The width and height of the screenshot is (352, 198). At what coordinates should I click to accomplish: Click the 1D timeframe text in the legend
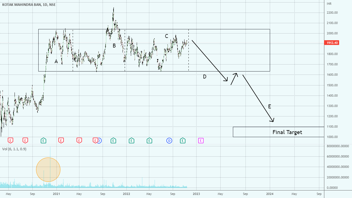[x=44, y=4]
